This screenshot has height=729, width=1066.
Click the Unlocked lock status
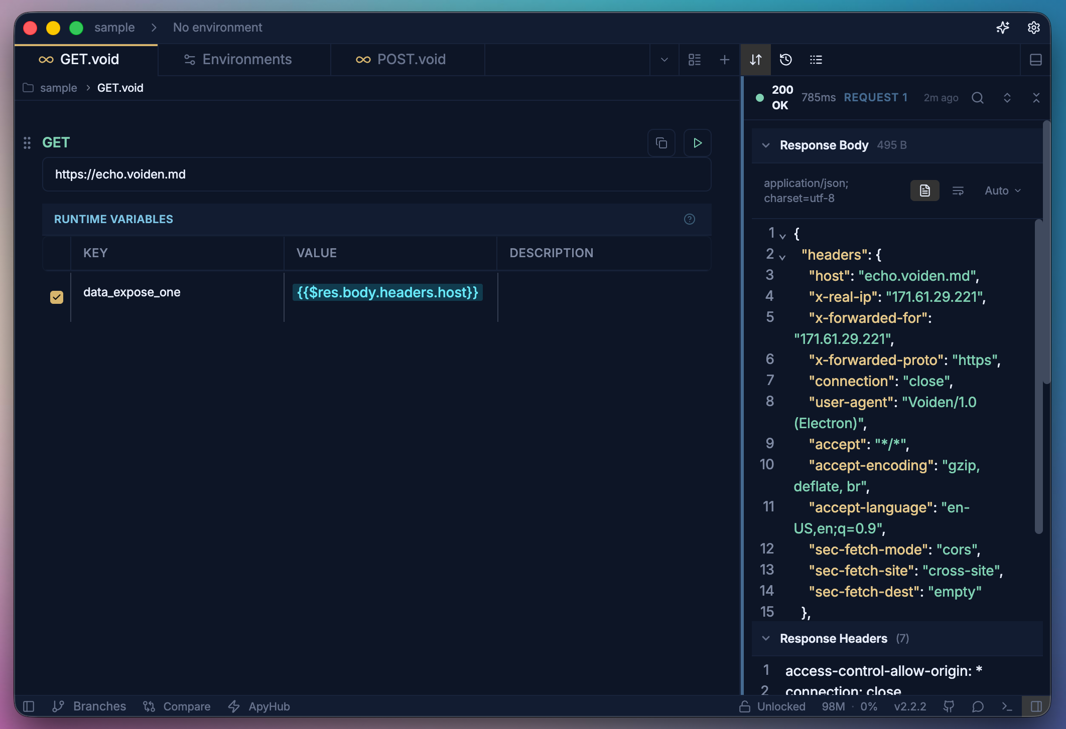pos(772,706)
